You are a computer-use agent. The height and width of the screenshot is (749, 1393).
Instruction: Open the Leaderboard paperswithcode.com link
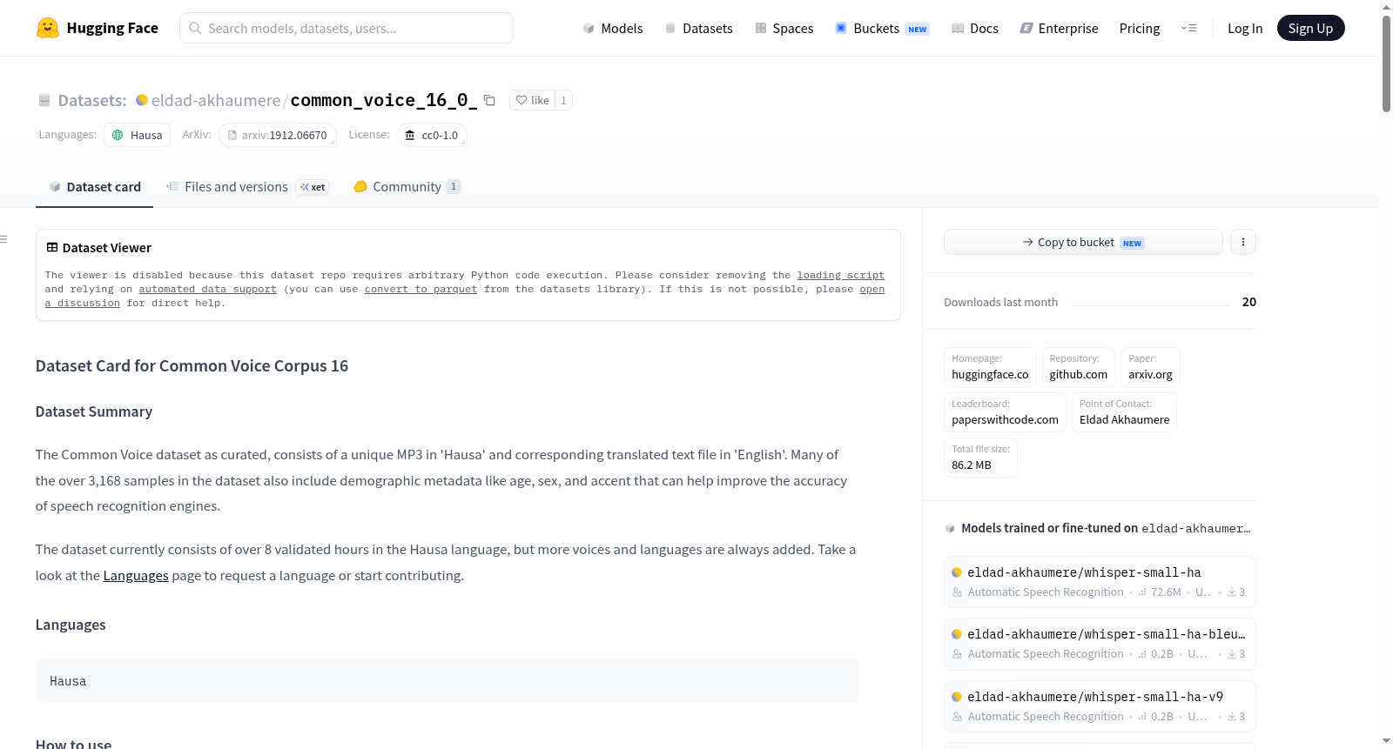coord(1005,411)
